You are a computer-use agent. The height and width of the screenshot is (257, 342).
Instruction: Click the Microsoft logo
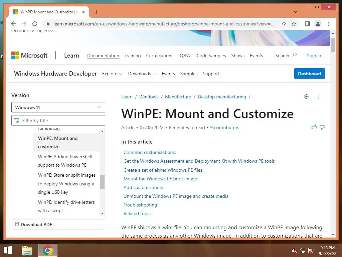tap(29, 56)
